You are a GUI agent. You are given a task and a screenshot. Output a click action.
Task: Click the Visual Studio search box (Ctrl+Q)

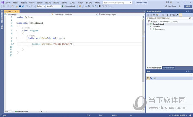tap(118, 3)
